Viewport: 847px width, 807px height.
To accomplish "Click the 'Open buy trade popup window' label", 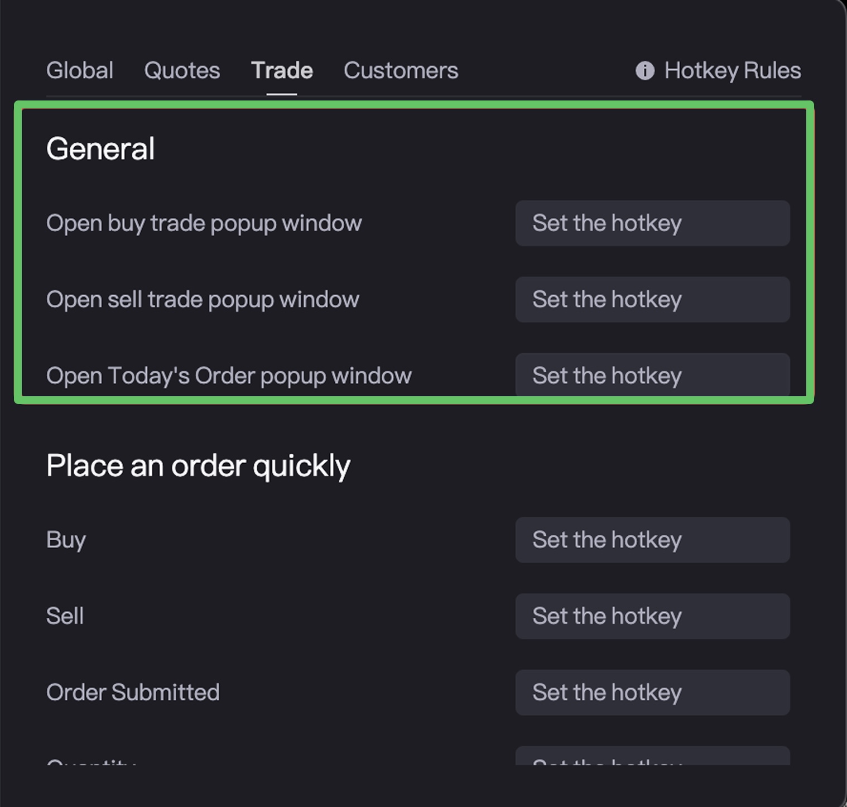I will point(204,223).
